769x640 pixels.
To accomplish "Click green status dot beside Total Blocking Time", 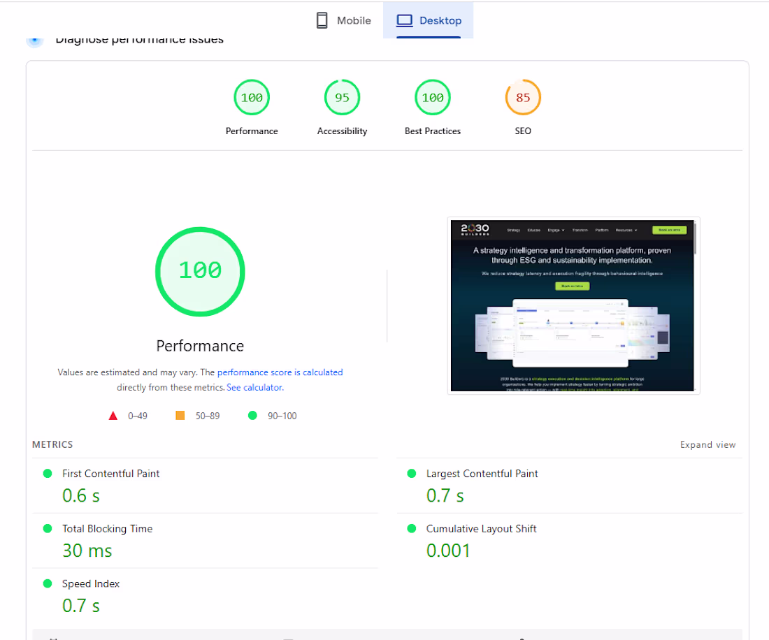I will [48, 528].
